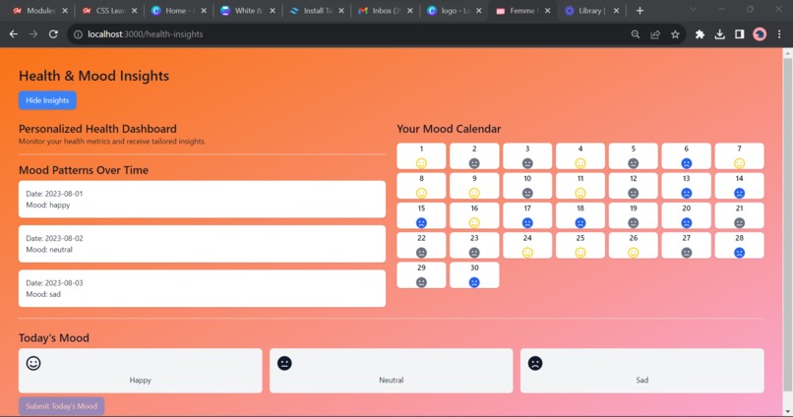793x417 pixels.
Task: Click the page vertical scrollbar
Action: 787,225
